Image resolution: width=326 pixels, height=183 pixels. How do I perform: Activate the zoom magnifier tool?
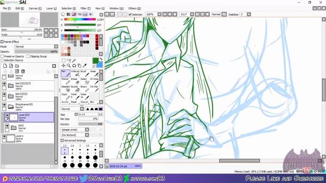tap(69, 66)
